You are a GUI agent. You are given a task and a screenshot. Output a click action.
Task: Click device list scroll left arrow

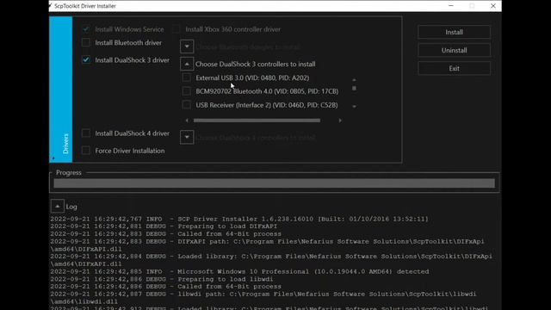(187, 121)
